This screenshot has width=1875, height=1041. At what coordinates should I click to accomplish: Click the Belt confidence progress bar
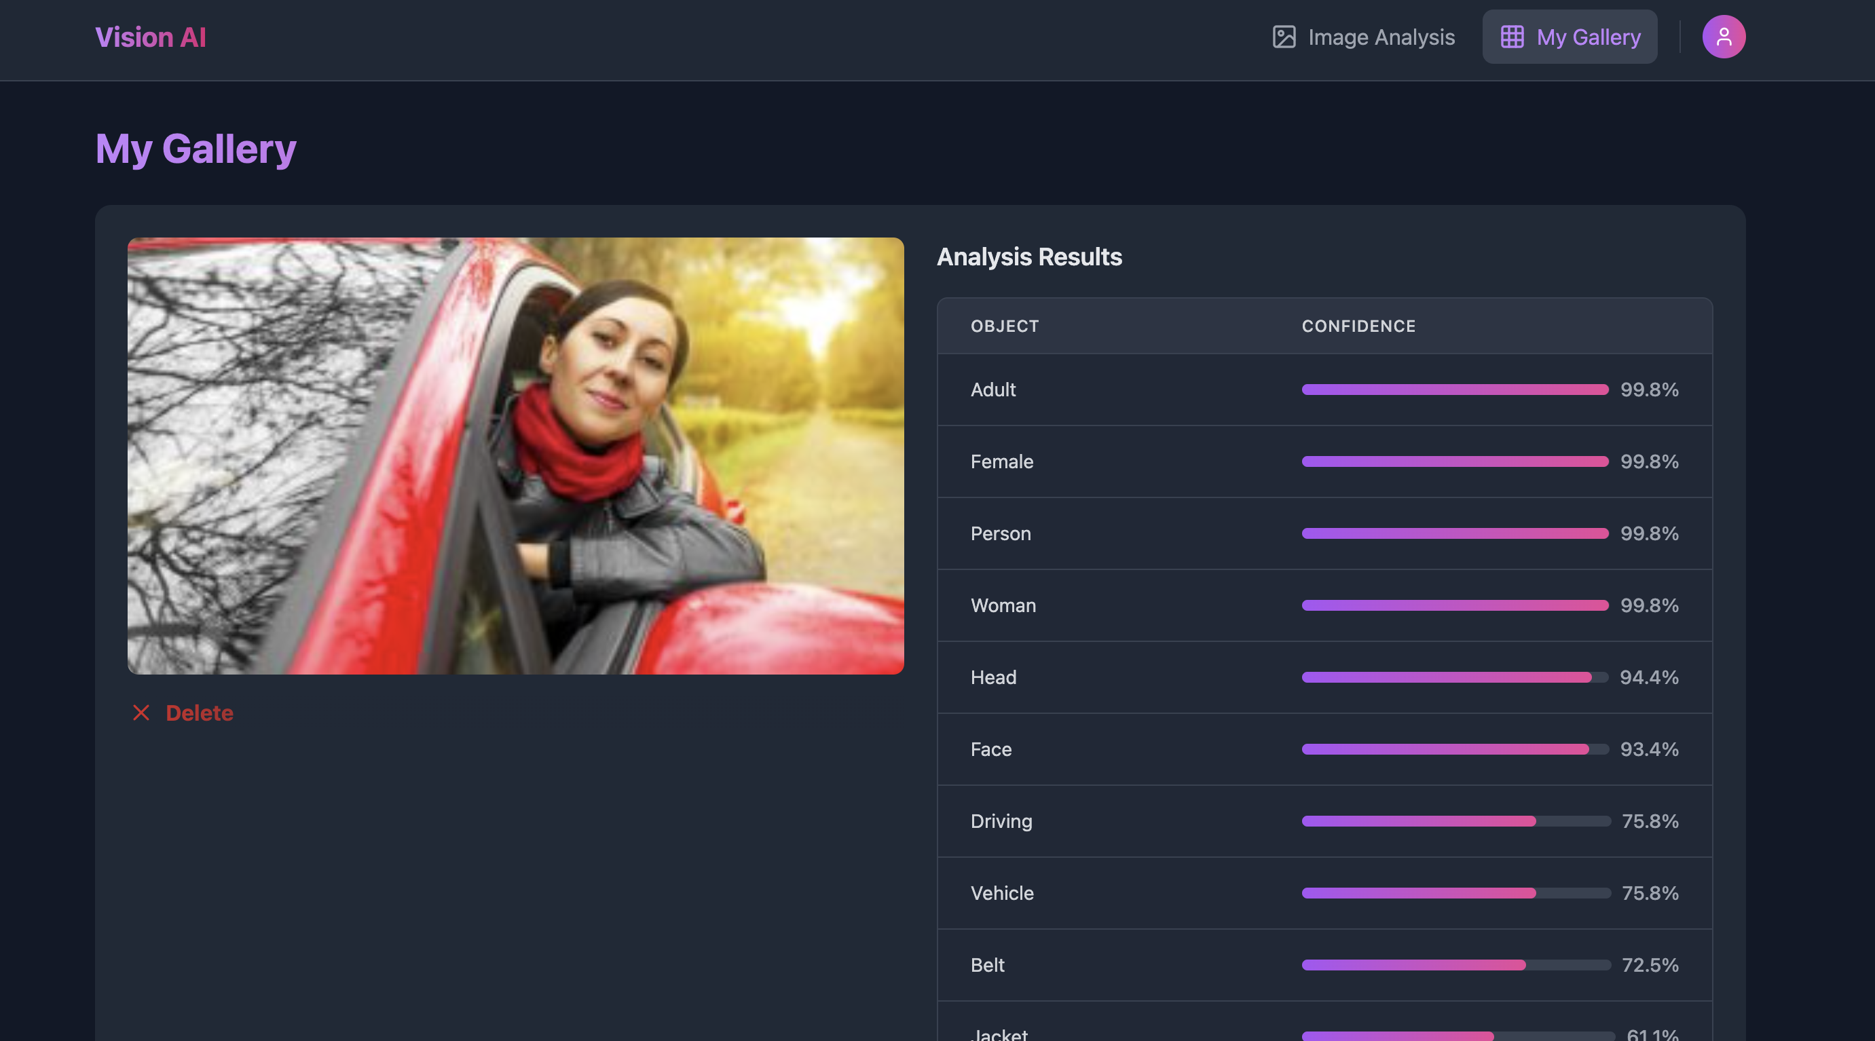click(x=1455, y=966)
